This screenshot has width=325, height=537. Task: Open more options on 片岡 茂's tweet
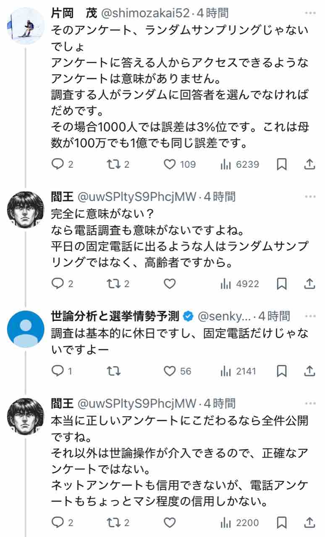click(x=310, y=13)
